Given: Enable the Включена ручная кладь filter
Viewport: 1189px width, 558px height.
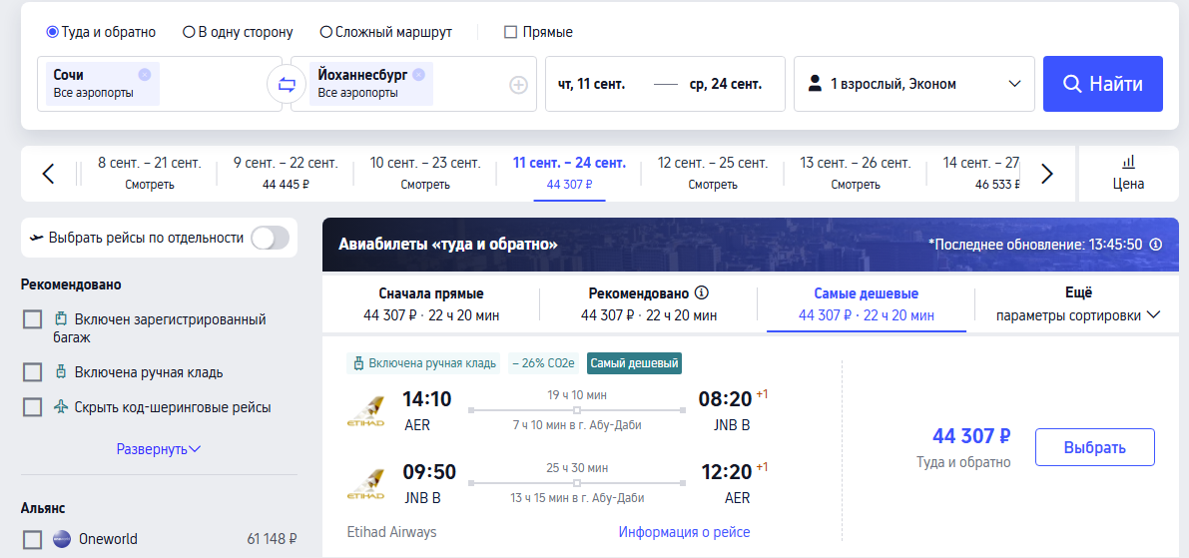Looking at the screenshot, I should point(33,372).
